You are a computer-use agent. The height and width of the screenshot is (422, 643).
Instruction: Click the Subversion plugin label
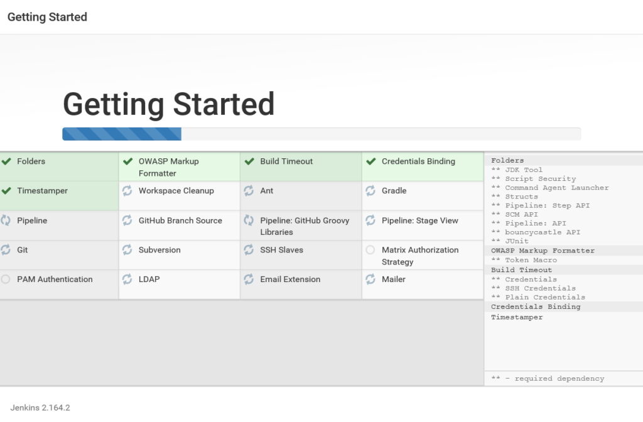point(159,250)
